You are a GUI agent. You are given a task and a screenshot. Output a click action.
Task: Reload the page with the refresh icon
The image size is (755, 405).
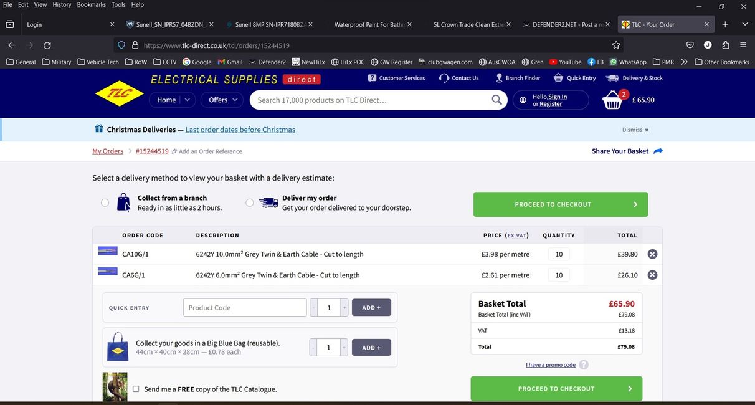(47, 45)
